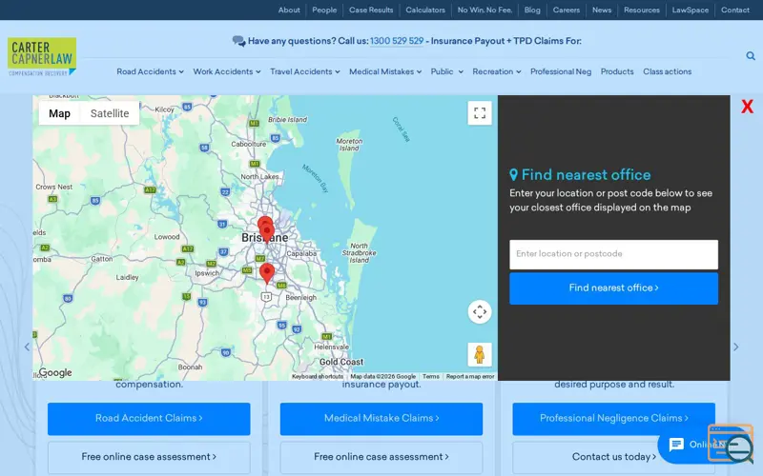This screenshot has height=476, width=763.
Task: Expand the Work Accidents menu
Action: [x=227, y=71]
